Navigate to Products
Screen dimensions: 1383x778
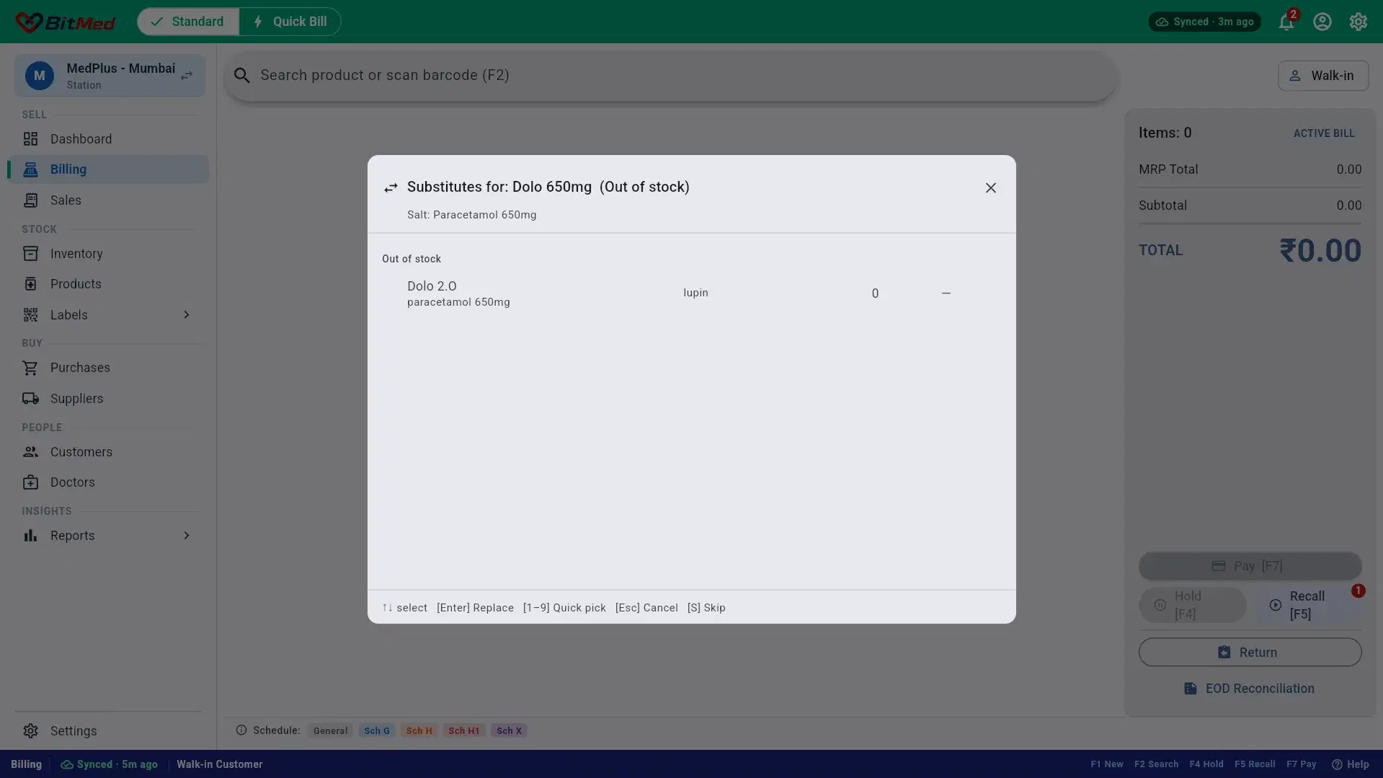[108, 284]
